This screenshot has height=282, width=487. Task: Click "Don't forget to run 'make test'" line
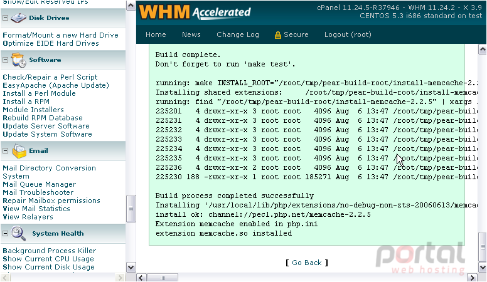[x=225, y=64]
